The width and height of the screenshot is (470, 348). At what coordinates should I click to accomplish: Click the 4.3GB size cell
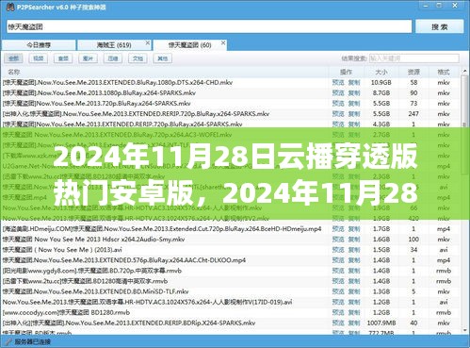(x=381, y=124)
